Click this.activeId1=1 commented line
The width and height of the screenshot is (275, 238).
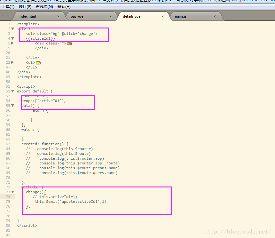click(55, 197)
